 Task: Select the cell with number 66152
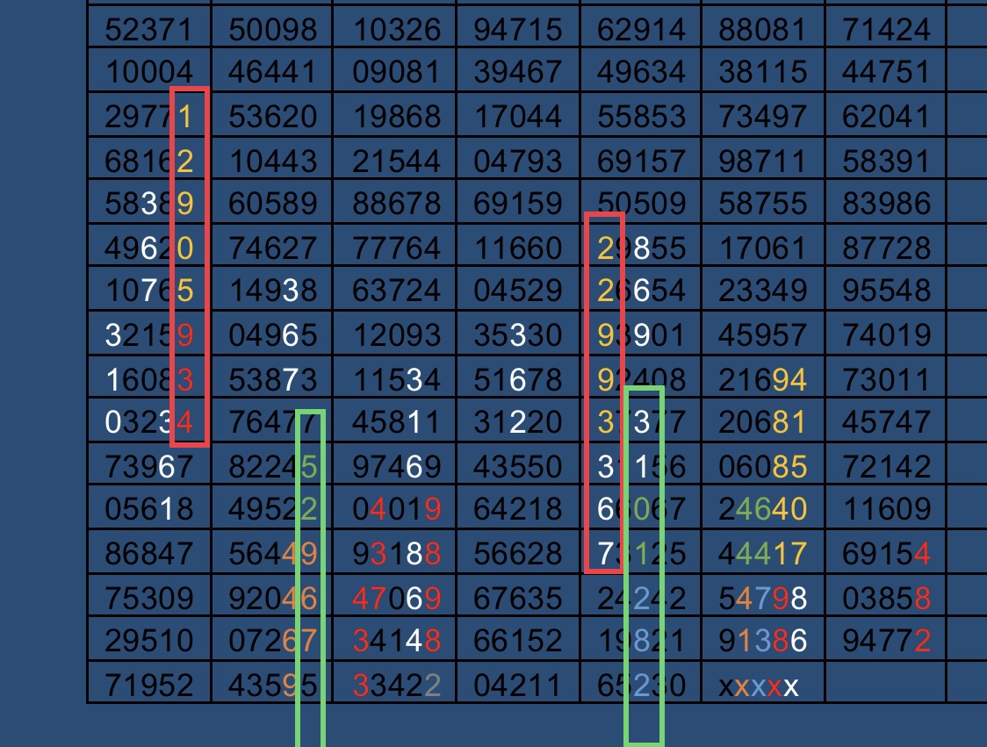[518, 641]
